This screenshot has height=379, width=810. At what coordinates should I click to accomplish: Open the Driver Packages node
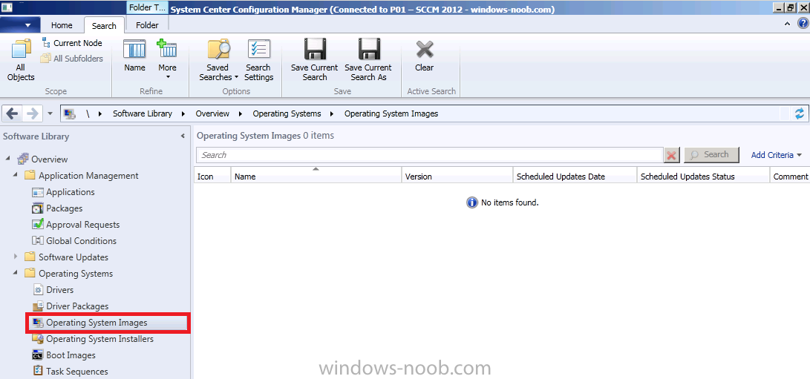coord(77,306)
